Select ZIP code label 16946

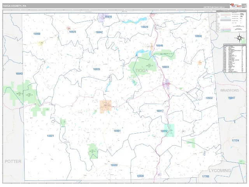(x=160, y=46)
